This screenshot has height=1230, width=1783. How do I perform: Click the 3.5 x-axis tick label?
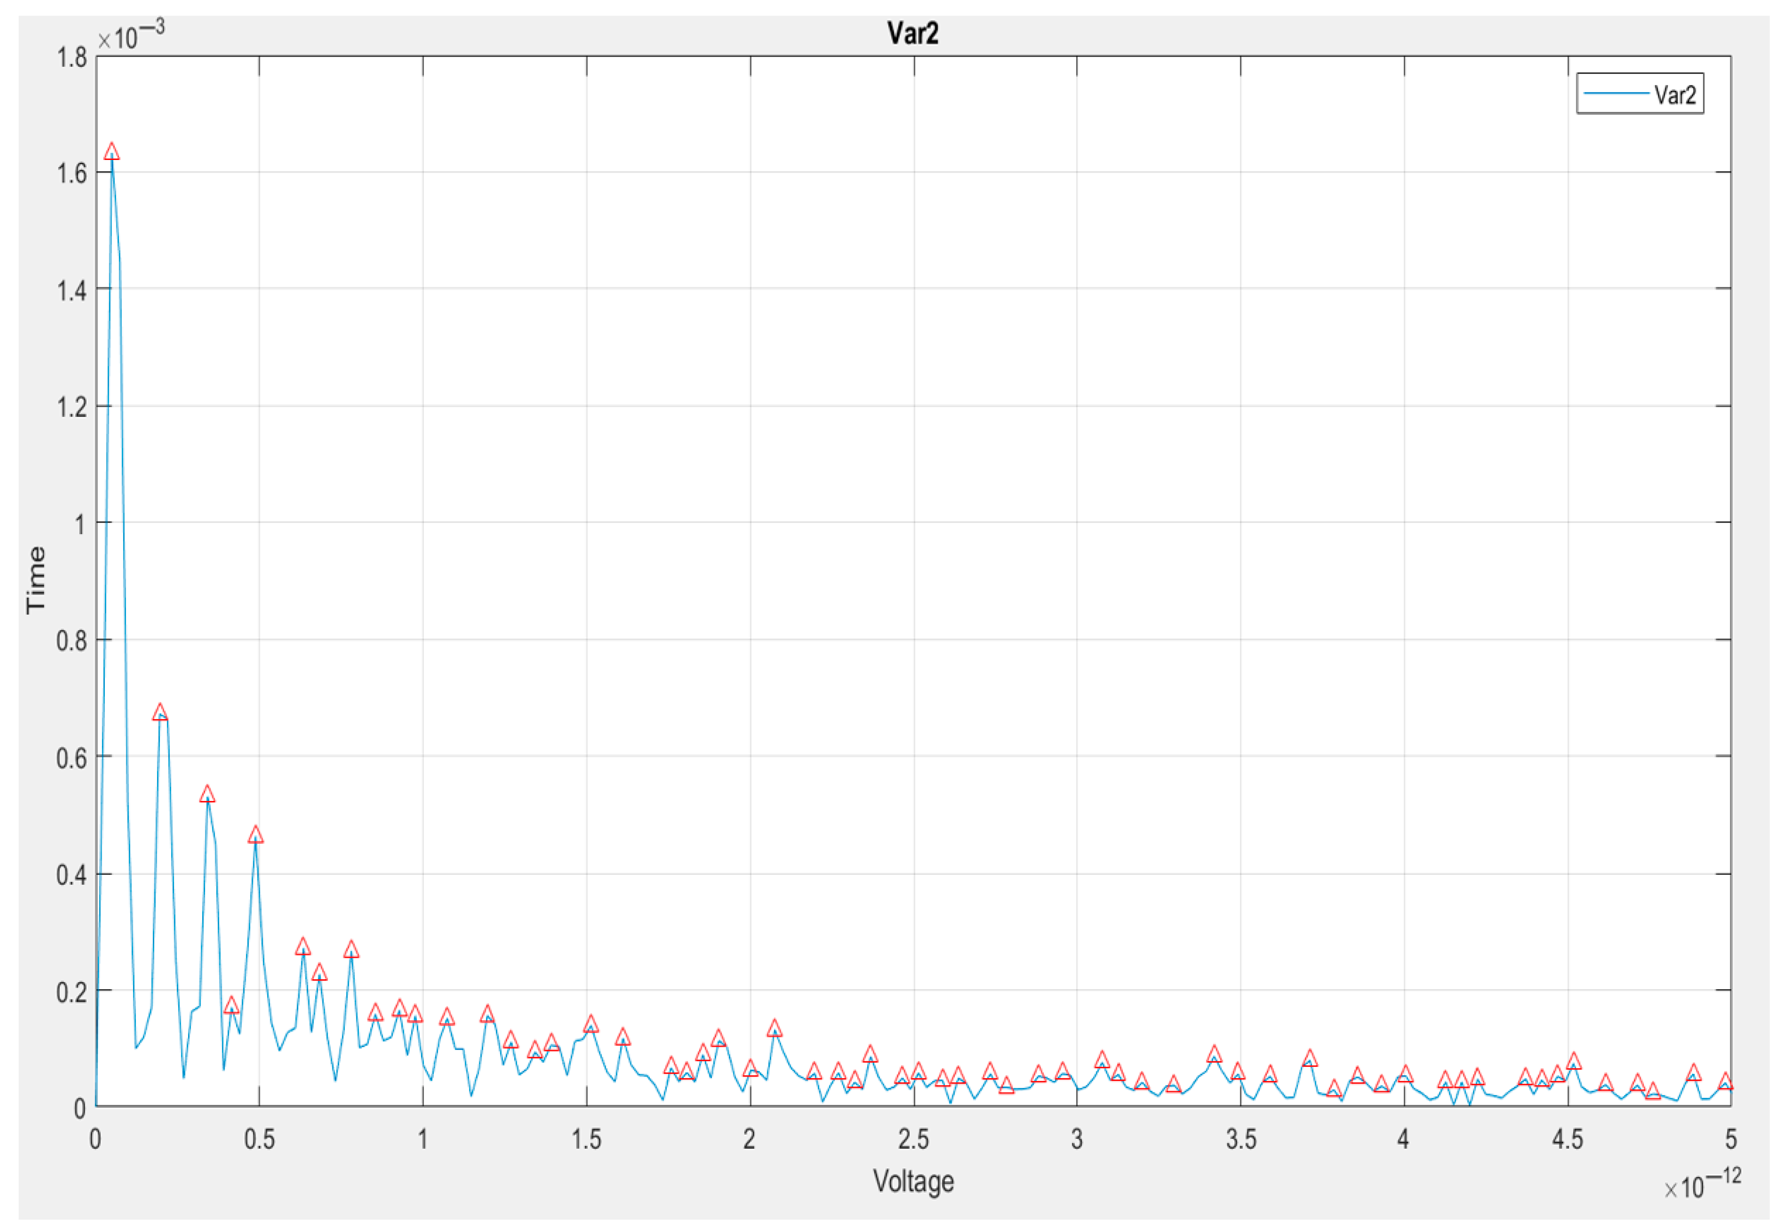[1241, 1138]
